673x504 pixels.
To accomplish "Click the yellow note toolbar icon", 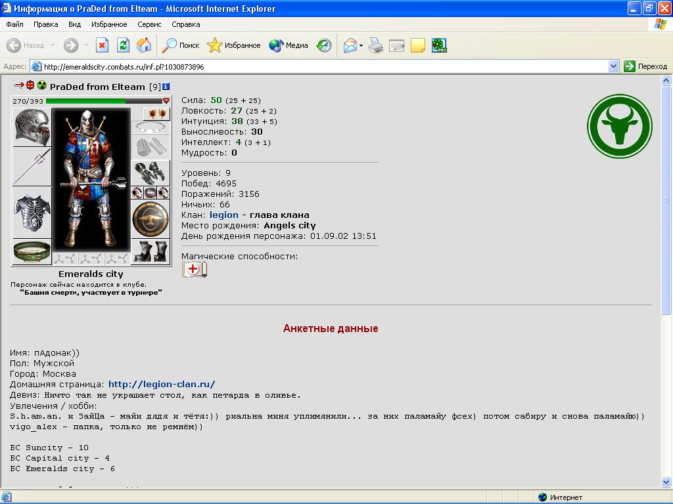I will 417,45.
